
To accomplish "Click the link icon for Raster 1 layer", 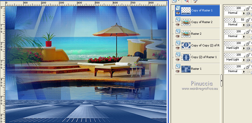I will click(248, 67).
